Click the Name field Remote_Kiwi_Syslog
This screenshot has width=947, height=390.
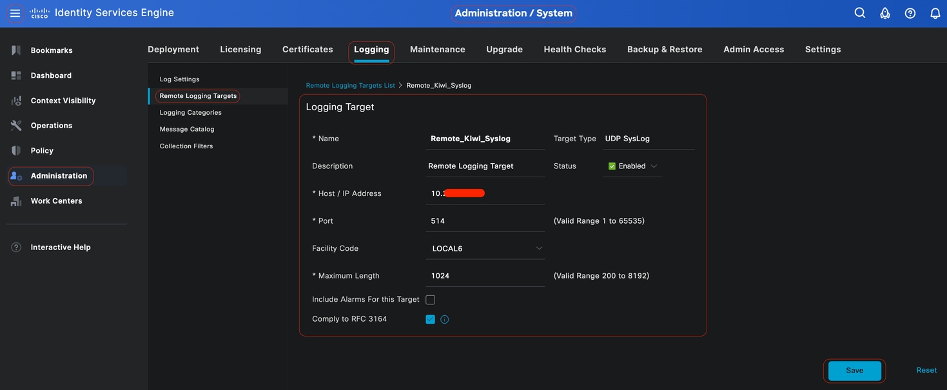485,139
